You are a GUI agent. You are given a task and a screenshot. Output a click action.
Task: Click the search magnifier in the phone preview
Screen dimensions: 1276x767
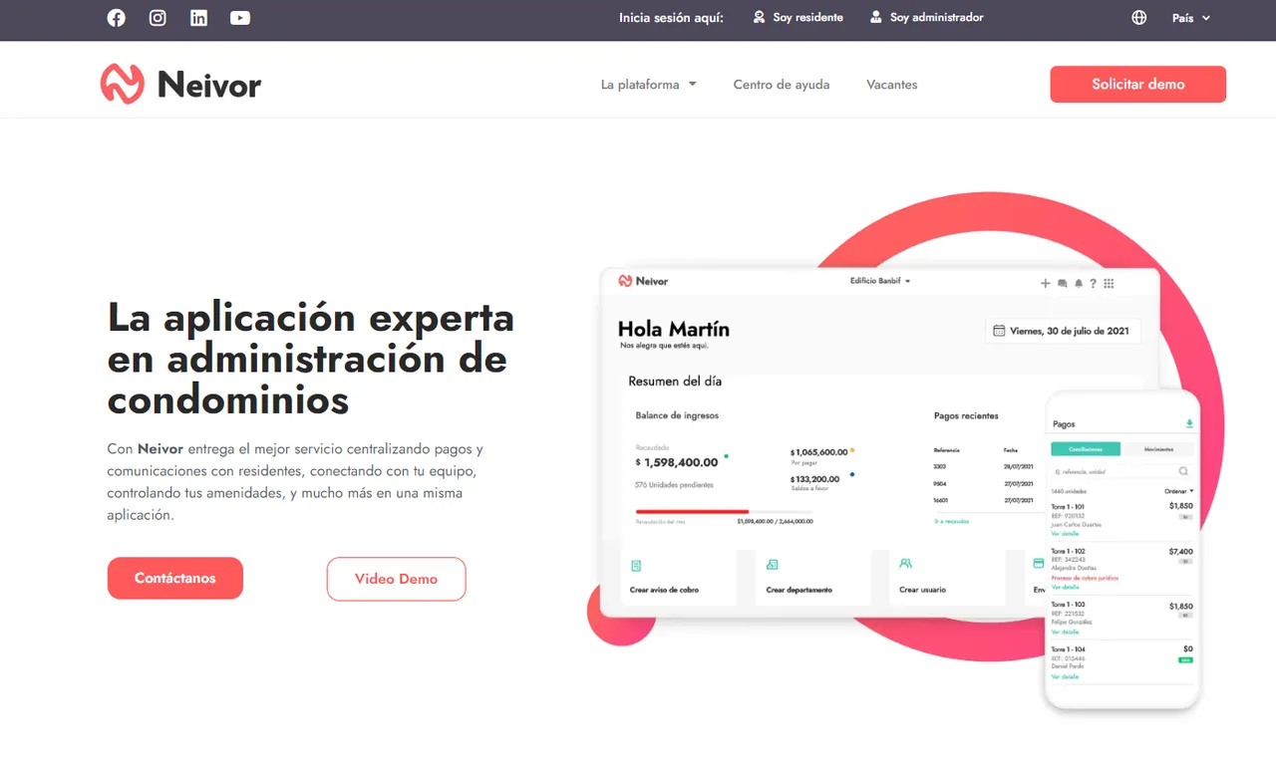tap(1183, 471)
